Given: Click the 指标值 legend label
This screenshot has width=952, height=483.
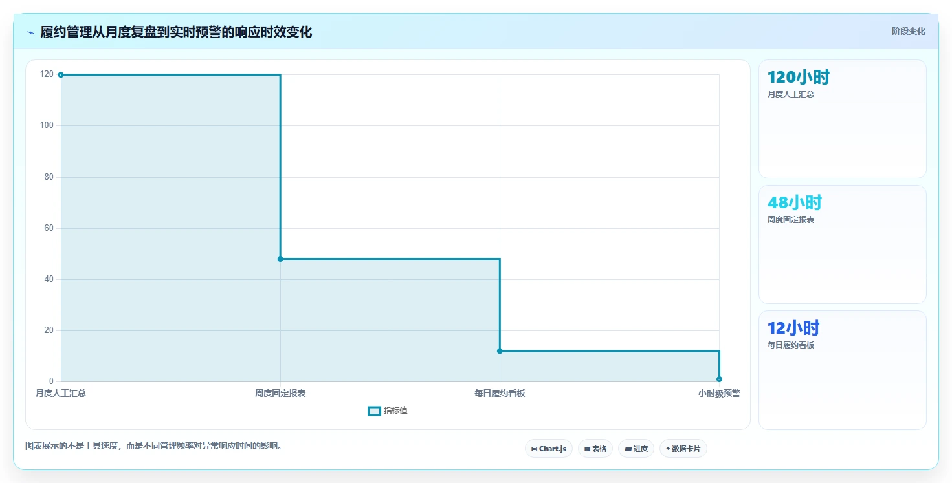Looking at the screenshot, I should pyautogui.click(x=395, y=411).
